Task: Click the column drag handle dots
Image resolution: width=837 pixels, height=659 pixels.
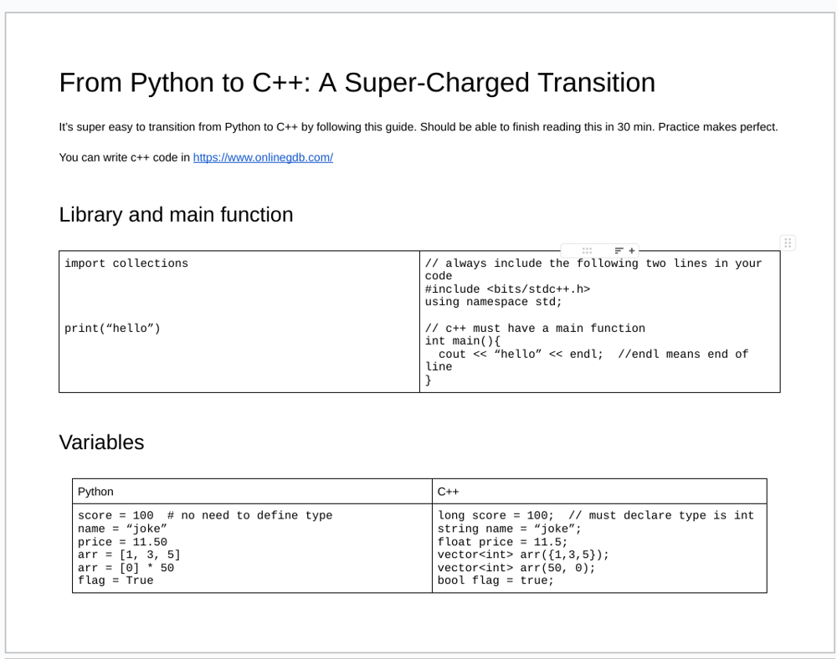Action: [587, 250]
